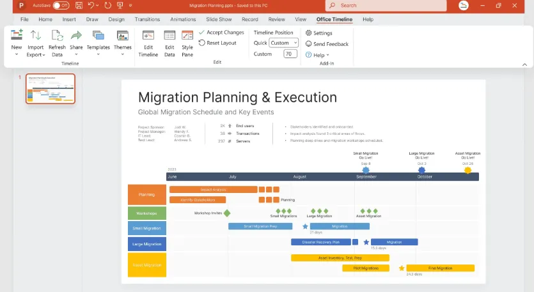Select the Workshop Invites diamond marker

227,213
